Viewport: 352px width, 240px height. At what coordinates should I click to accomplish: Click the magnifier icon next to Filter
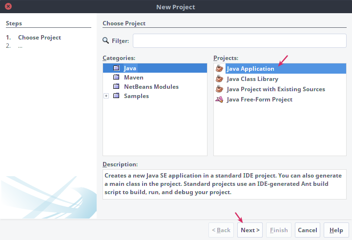coord(106,40)
